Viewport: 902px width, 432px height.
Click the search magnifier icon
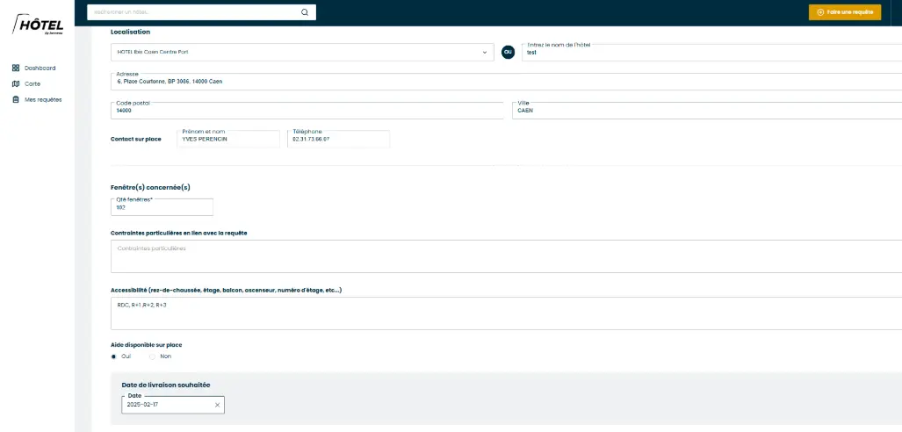[305, 12]
